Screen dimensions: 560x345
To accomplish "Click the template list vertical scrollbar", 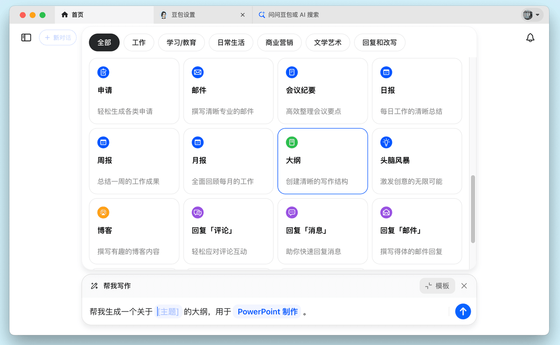I will (x=472, y=209).
